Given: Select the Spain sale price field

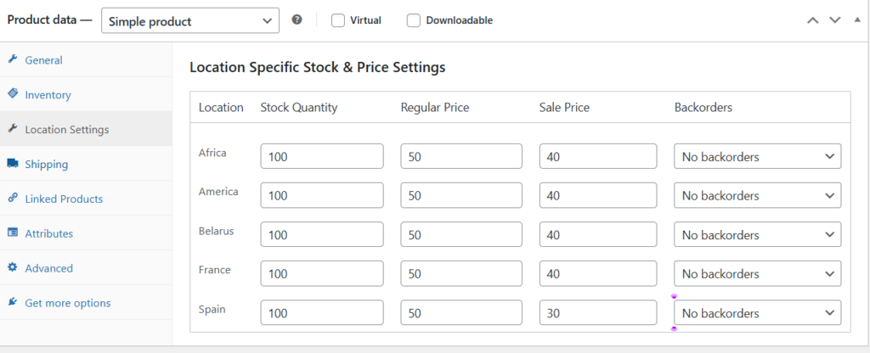Looking at the screenshot, I should click(597, 313).
